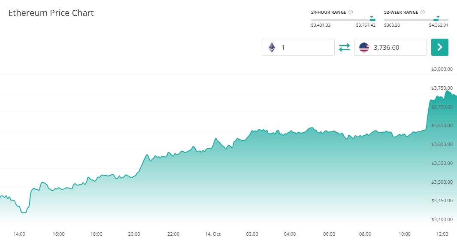
Task: Swap currencies with the double-arrow icon
Action: click(x=344, y=47)
